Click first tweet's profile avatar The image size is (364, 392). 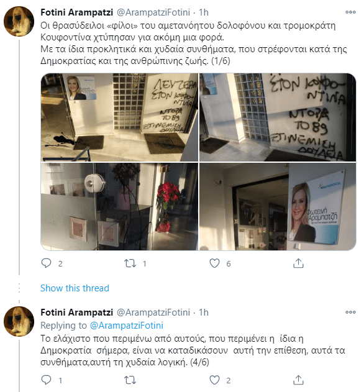click(x=19, y=22)
